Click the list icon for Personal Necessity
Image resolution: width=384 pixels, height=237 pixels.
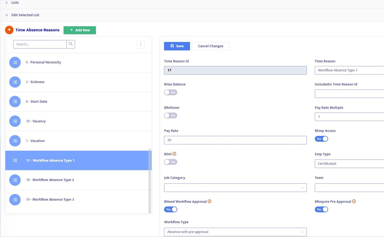point(15,63)
